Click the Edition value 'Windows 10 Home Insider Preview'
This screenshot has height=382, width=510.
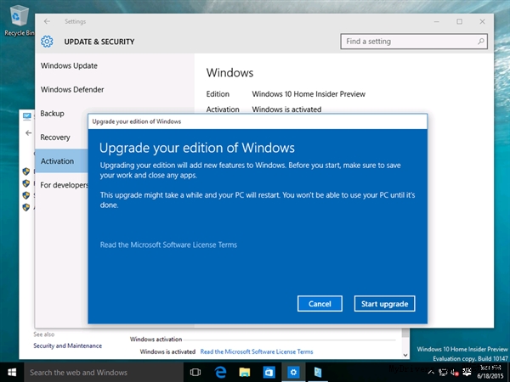coord(309,94)
